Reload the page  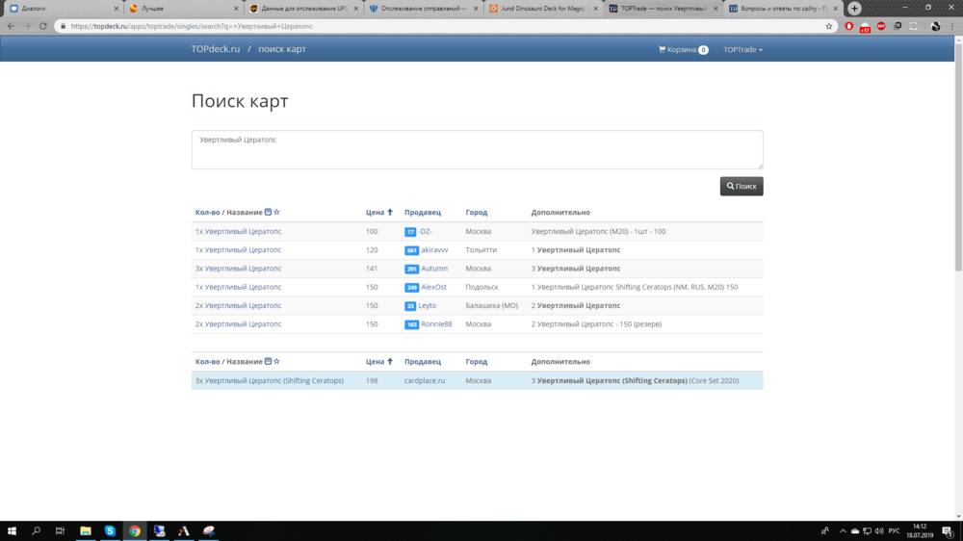pyautogui.click(x=43, y=26)
